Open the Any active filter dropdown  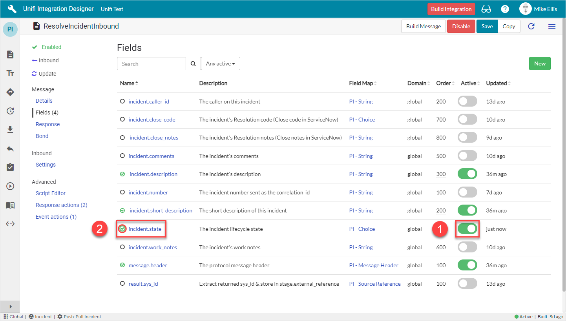[220, 64]
